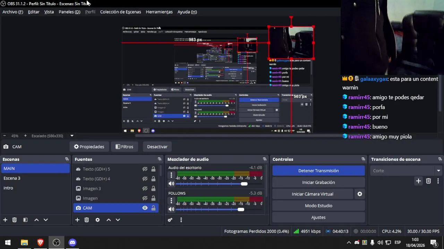Click Iniciar Cámara Virtual button

(313, 194)
